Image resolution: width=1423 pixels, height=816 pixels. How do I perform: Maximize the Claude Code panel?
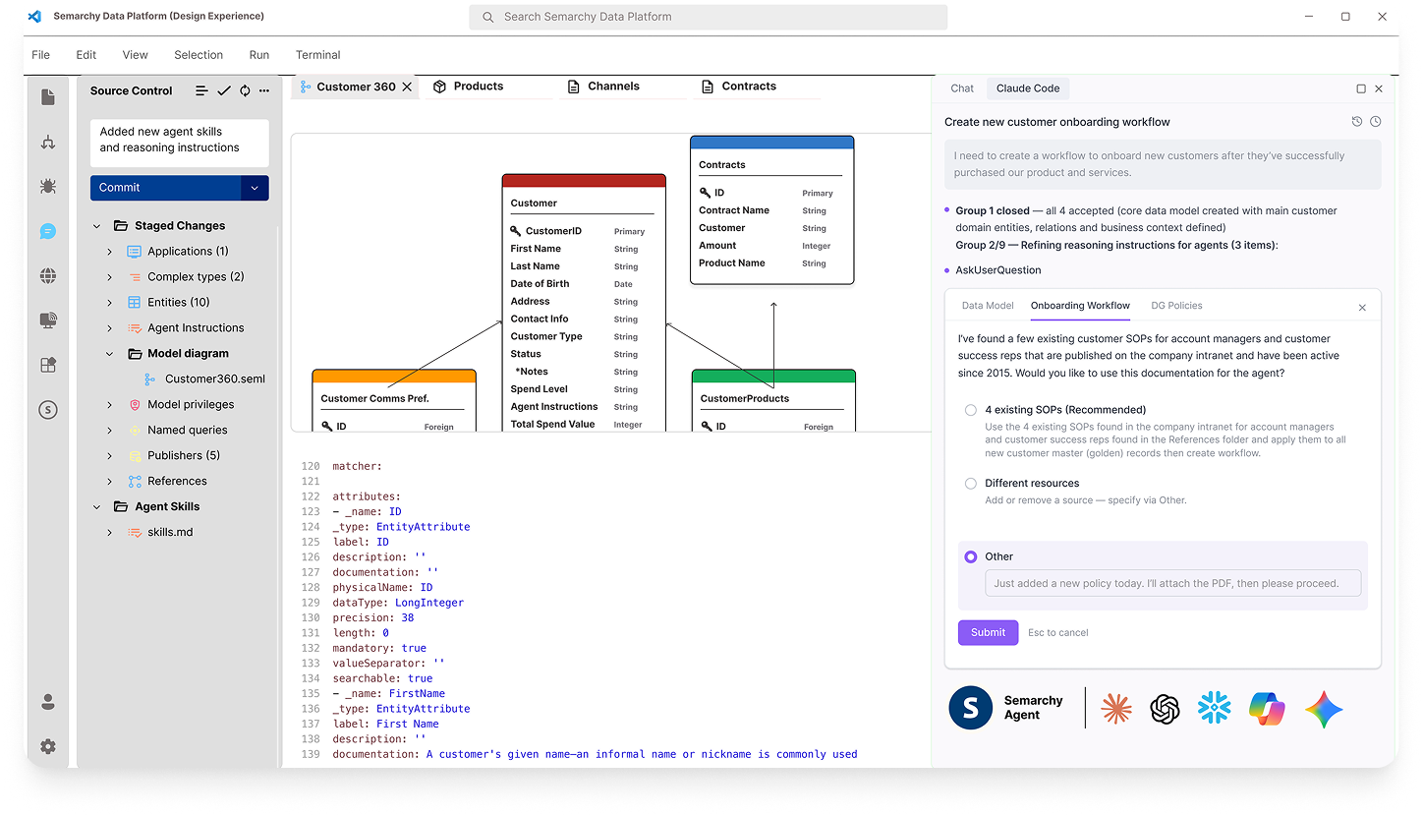1361,88
